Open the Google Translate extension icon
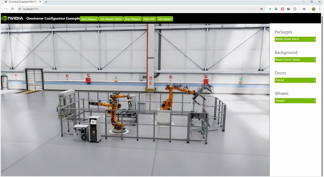 [x=276, y=9]
